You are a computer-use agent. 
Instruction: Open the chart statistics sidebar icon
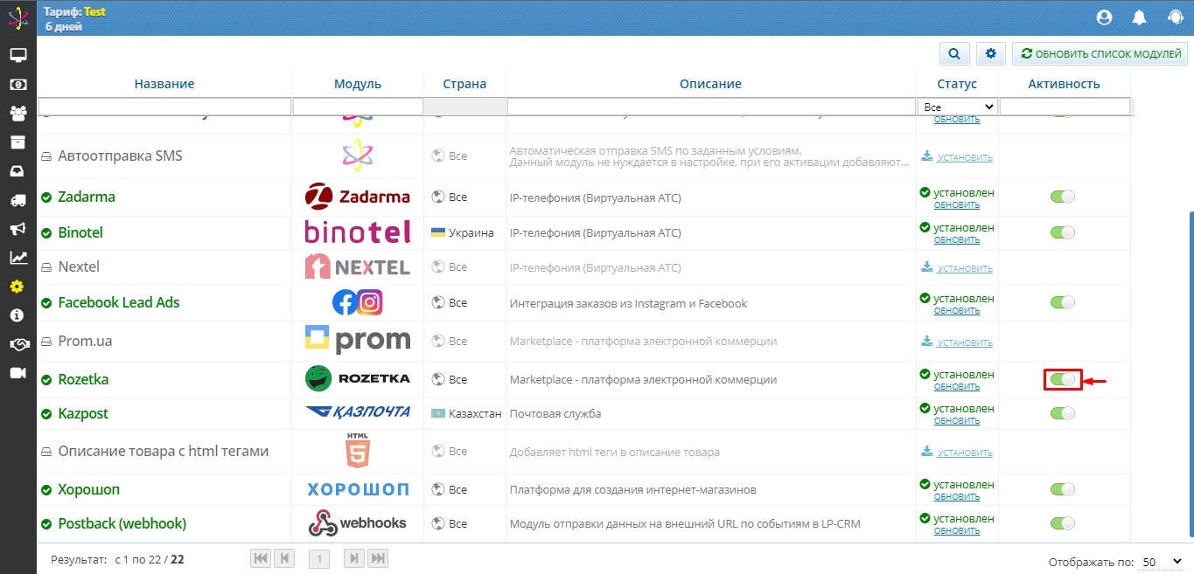(17, 258)
